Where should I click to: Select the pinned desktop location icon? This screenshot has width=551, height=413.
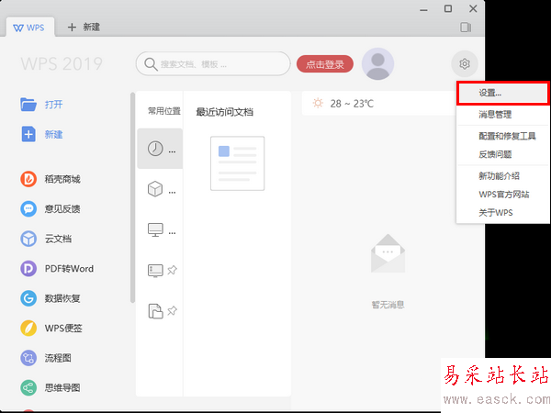click(x=155, y=271)
